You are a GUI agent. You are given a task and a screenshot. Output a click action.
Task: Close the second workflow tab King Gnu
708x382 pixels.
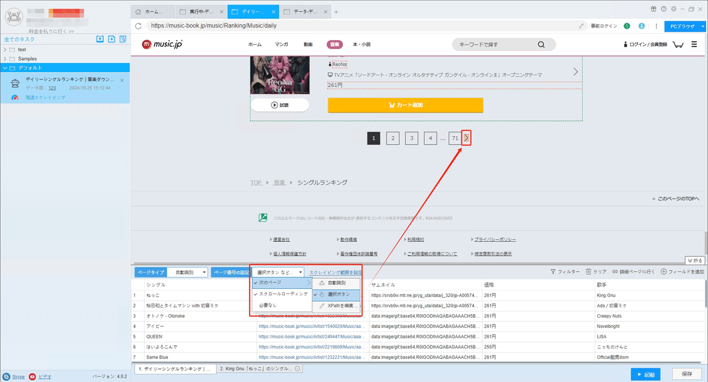click(297, 368)
